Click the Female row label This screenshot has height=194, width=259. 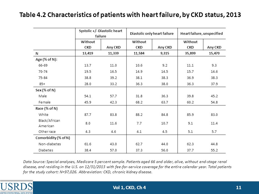coord(45,102)
